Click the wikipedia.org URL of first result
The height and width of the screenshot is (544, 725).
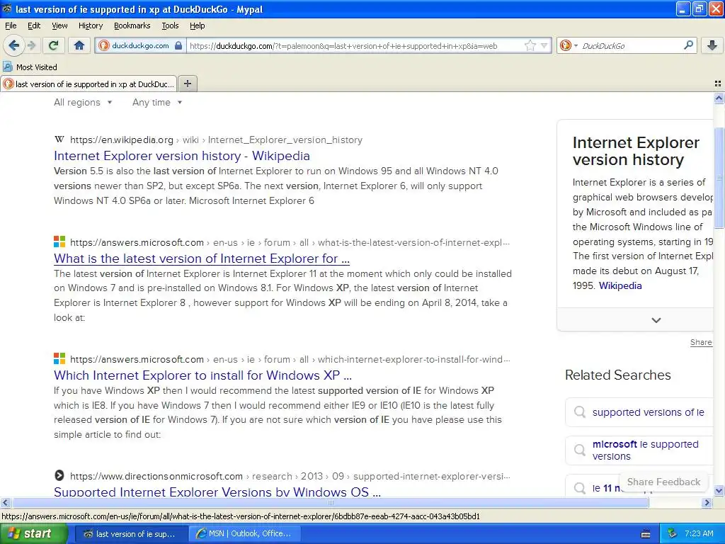click(x=216, y=140)
